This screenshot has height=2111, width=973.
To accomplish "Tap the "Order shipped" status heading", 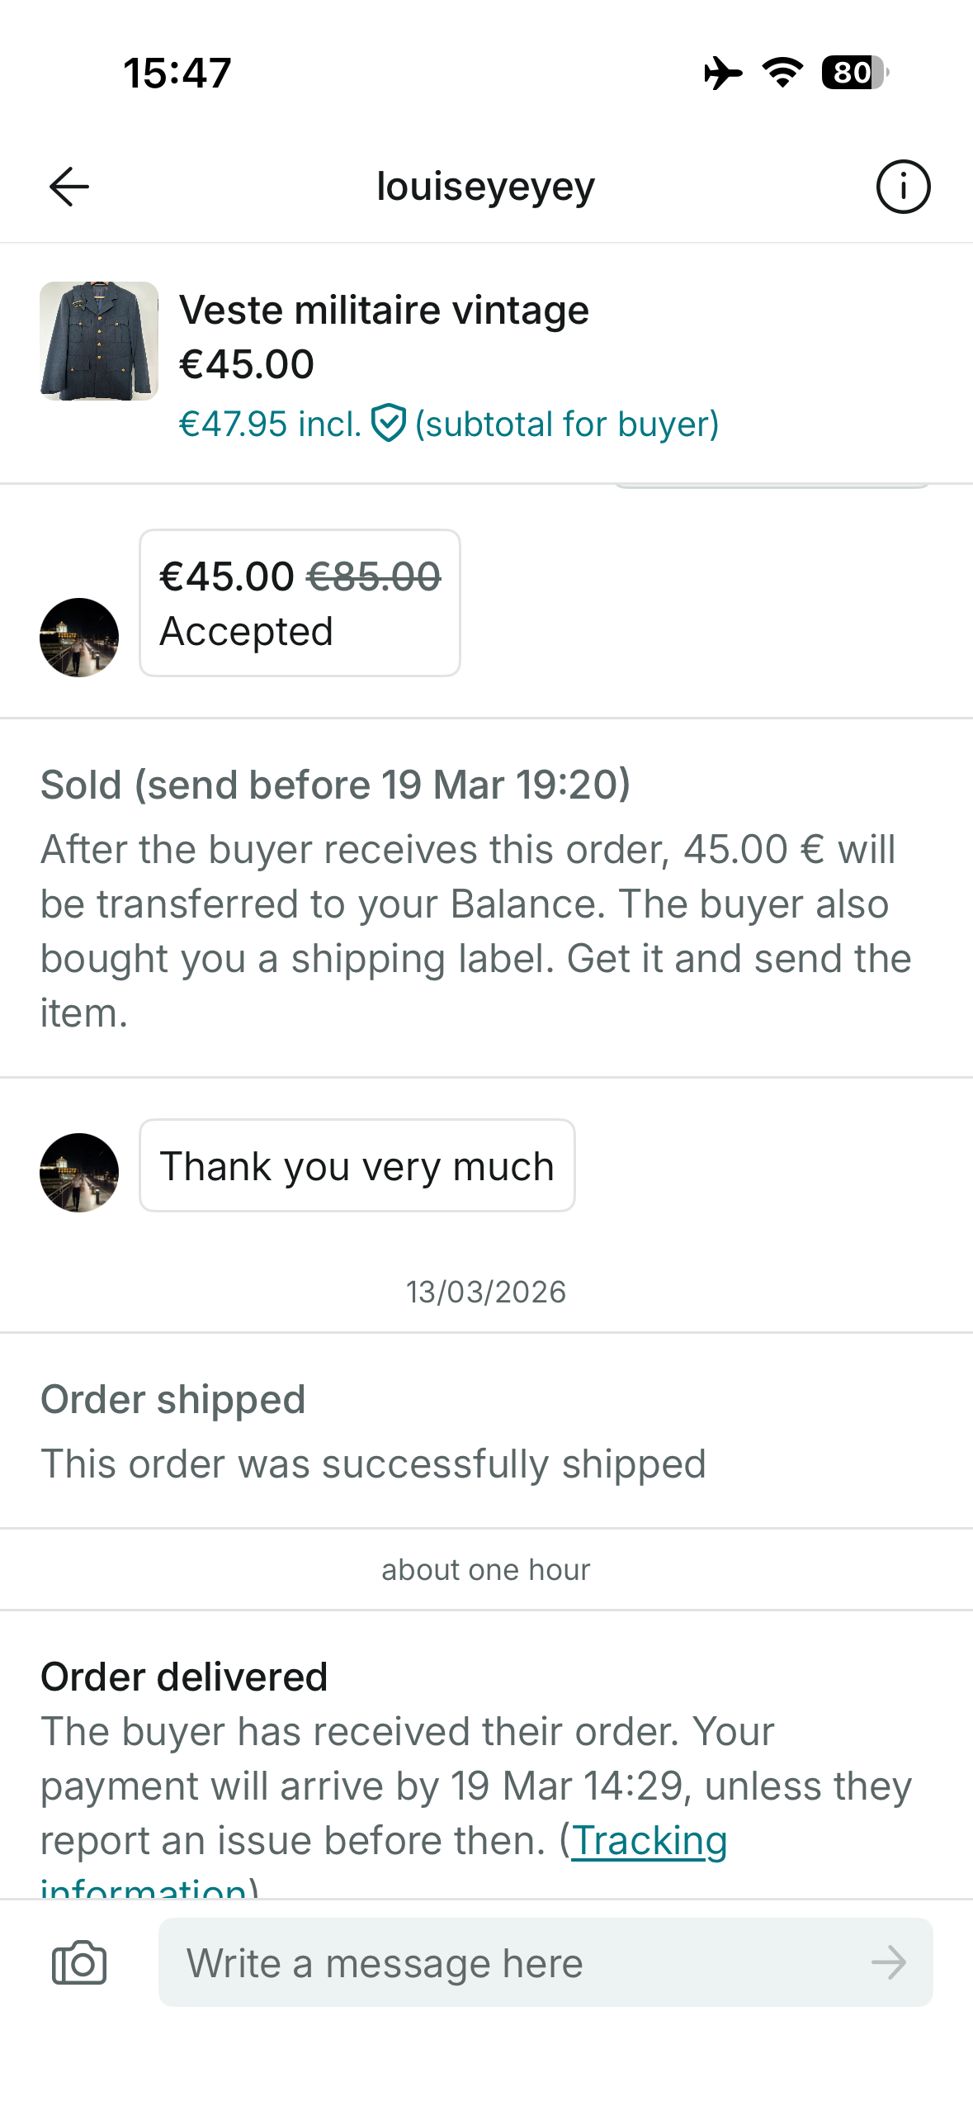I will tap(173, 1399).
